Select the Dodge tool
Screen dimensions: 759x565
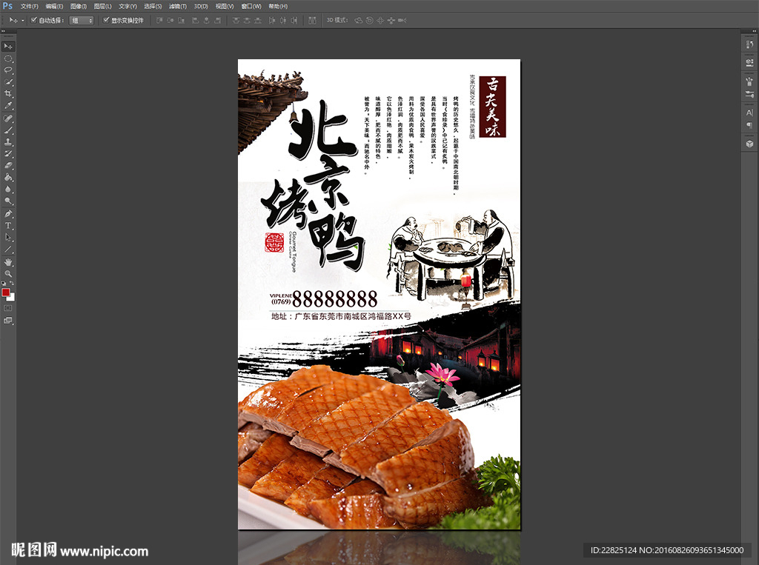8,201
